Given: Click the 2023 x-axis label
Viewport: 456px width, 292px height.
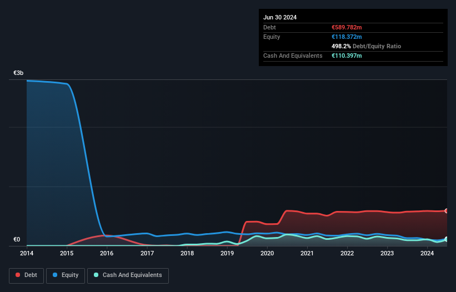Looking at the screenshot, I should (387, 253).
